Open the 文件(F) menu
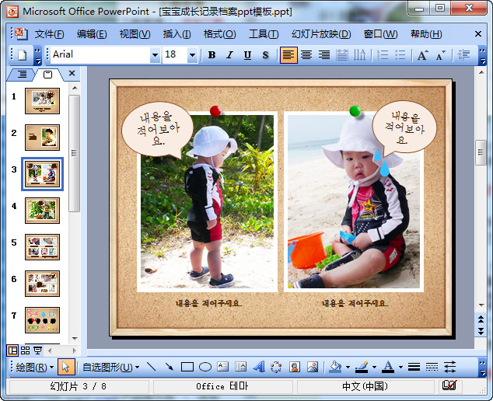The width and height of the screenshot is (493, 401). [49, 34]
